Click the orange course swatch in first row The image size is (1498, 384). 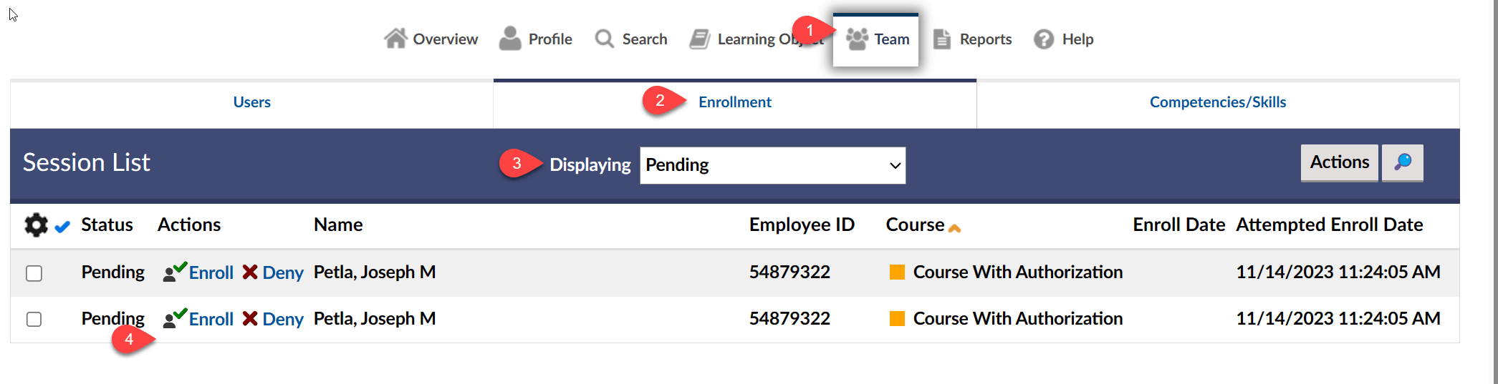click(x=897, y=272)
